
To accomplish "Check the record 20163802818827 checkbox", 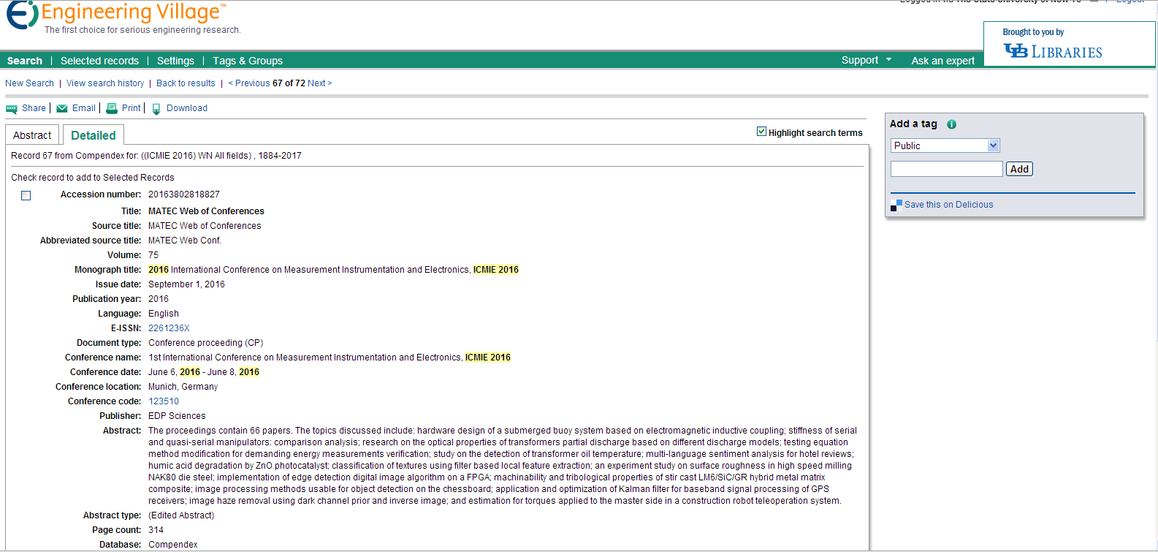I will click(26, 195).
